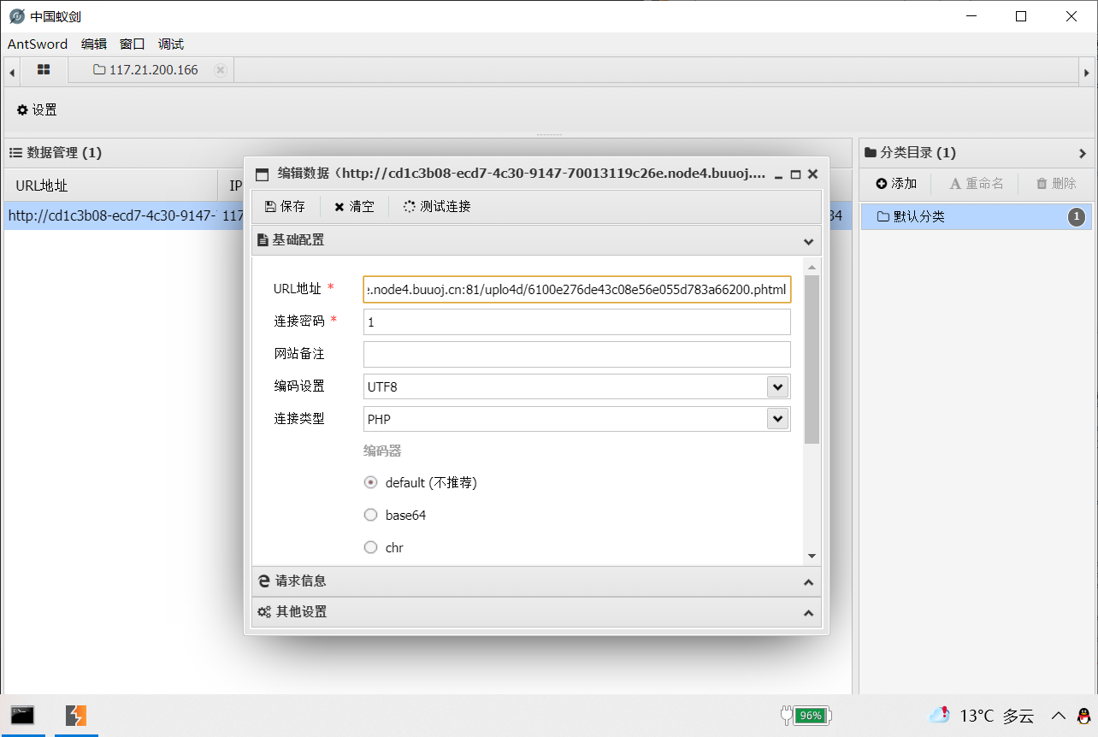Click the spinner icon in 测试连接
Screen dimensions: 1098x737
pos(409,207)
